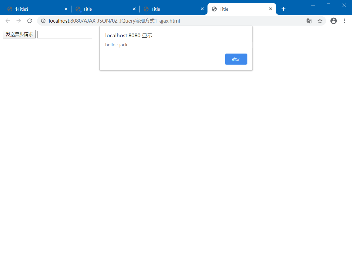This screenshot has width=352, height=258.
Task: Click the 确定 button in alert dialog
Action: [236, 59]
